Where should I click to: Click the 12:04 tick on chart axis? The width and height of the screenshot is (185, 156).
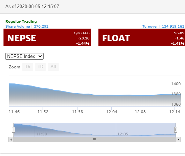[x=112, y=112]
